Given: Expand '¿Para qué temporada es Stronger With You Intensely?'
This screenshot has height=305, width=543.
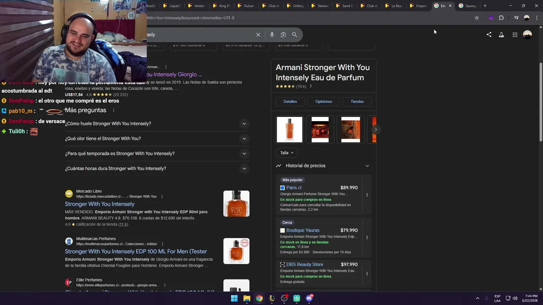Looking at the screenshot, I should point(156,153).
